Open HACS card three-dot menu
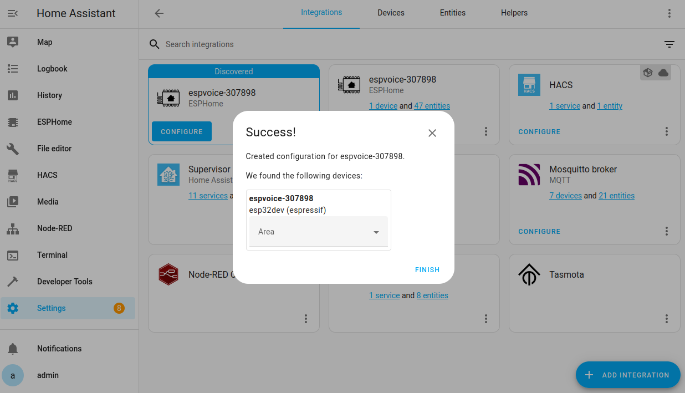Image resolution: width=685 pixels, height=393 pixels. tap(667, 131)
